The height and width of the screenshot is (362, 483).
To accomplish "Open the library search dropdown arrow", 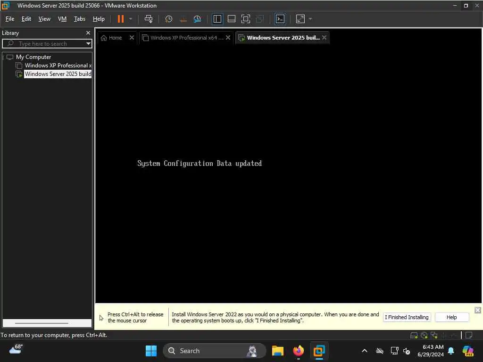I will point(88,44).
